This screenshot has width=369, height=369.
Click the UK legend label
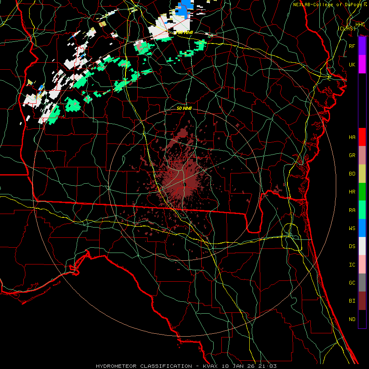pos(352,64)
